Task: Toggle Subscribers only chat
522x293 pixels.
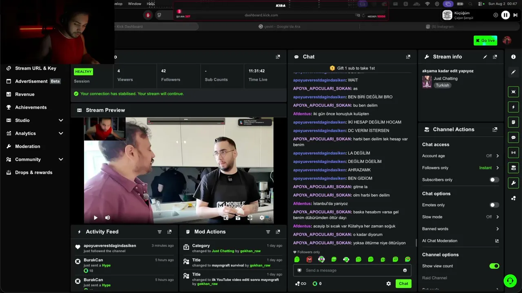Action: point(494,180)
